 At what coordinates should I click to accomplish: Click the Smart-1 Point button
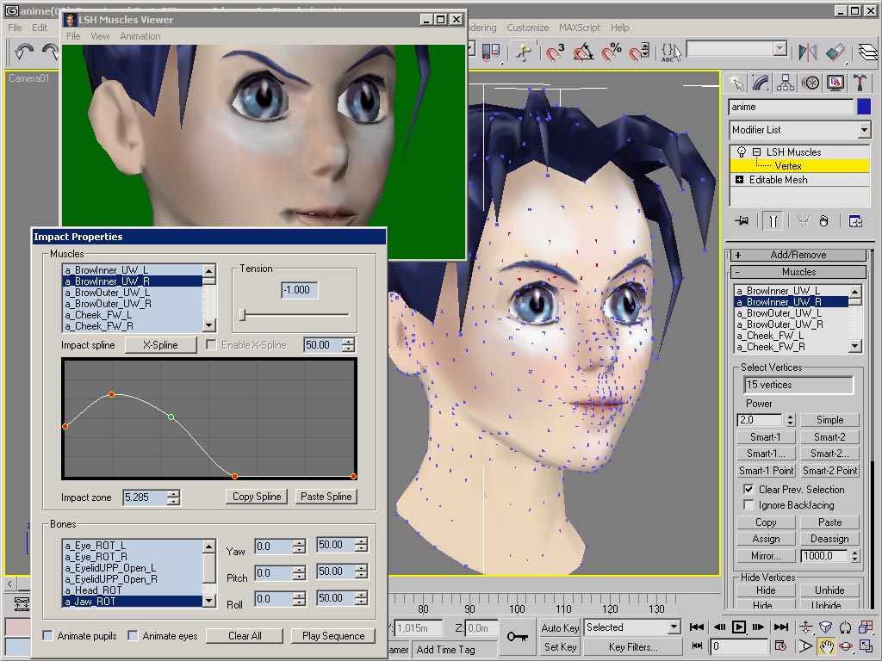pyautogui.click(x=766, y=471)
